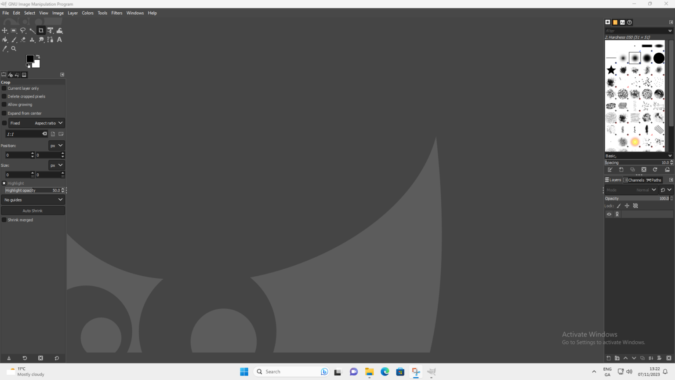This screenshot has height=380, width=675.
Task: Select the Move tool
Action: tap(5, 30)
